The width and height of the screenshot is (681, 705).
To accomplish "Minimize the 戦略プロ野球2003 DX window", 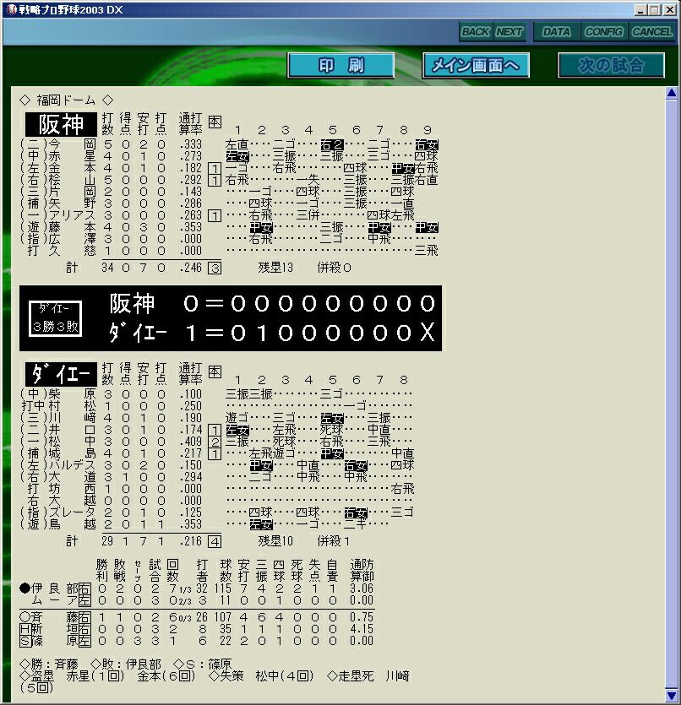I will (x=640, y=10).
